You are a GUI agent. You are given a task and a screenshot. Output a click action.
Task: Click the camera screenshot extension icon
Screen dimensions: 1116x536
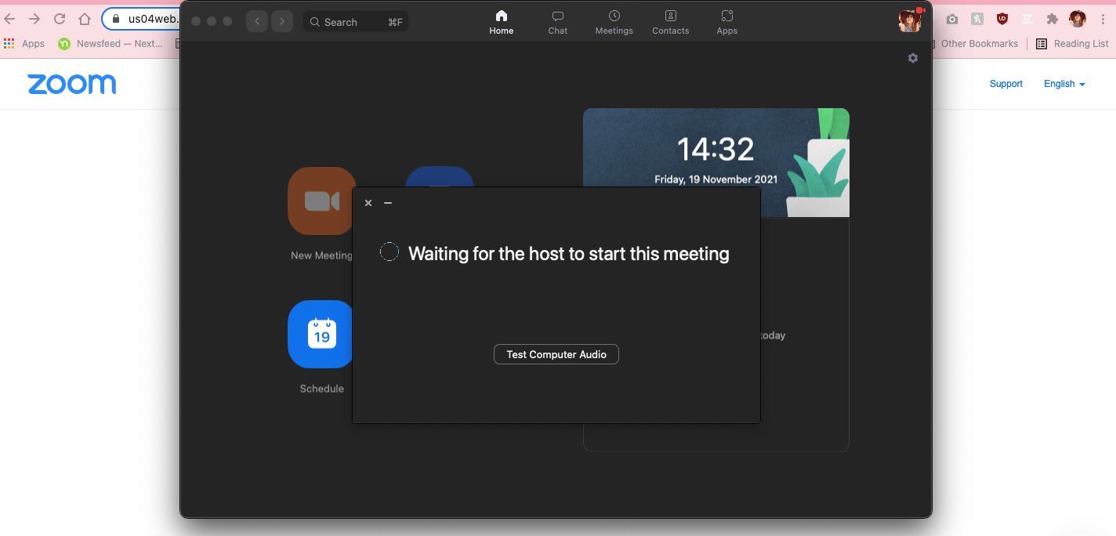pos(952,20)
